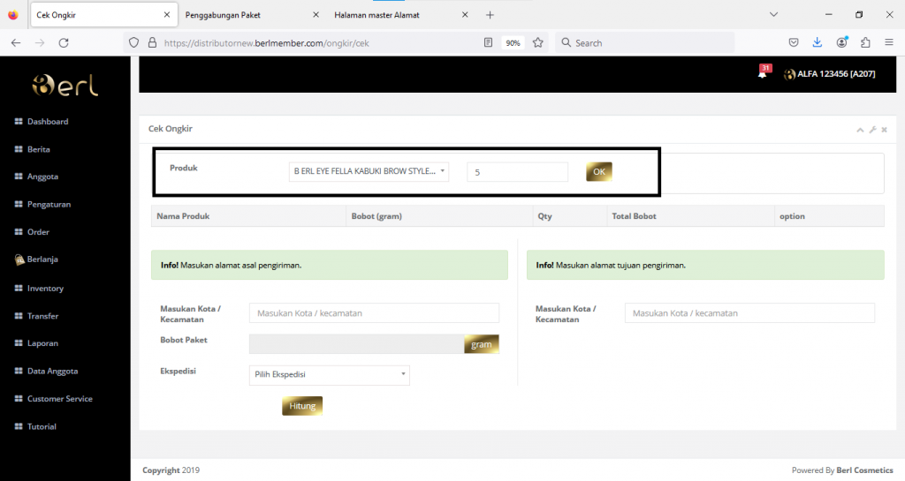
Task: Click the Dashboard grid icon
Action: coord(19,122)
